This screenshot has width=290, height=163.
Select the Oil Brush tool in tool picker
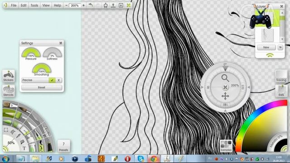pos(10,105)
